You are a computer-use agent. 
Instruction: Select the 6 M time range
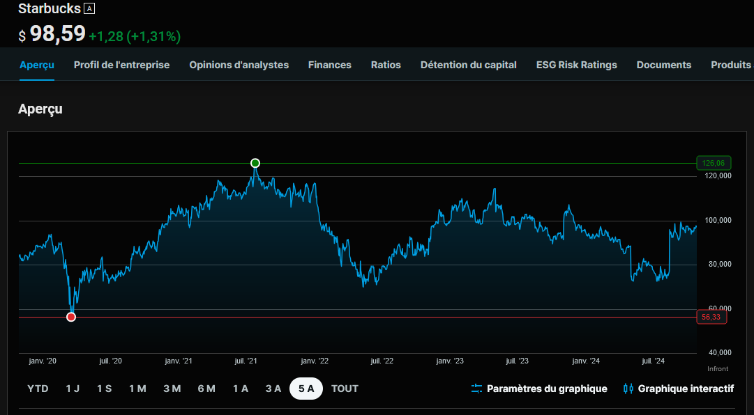(206, 389)
